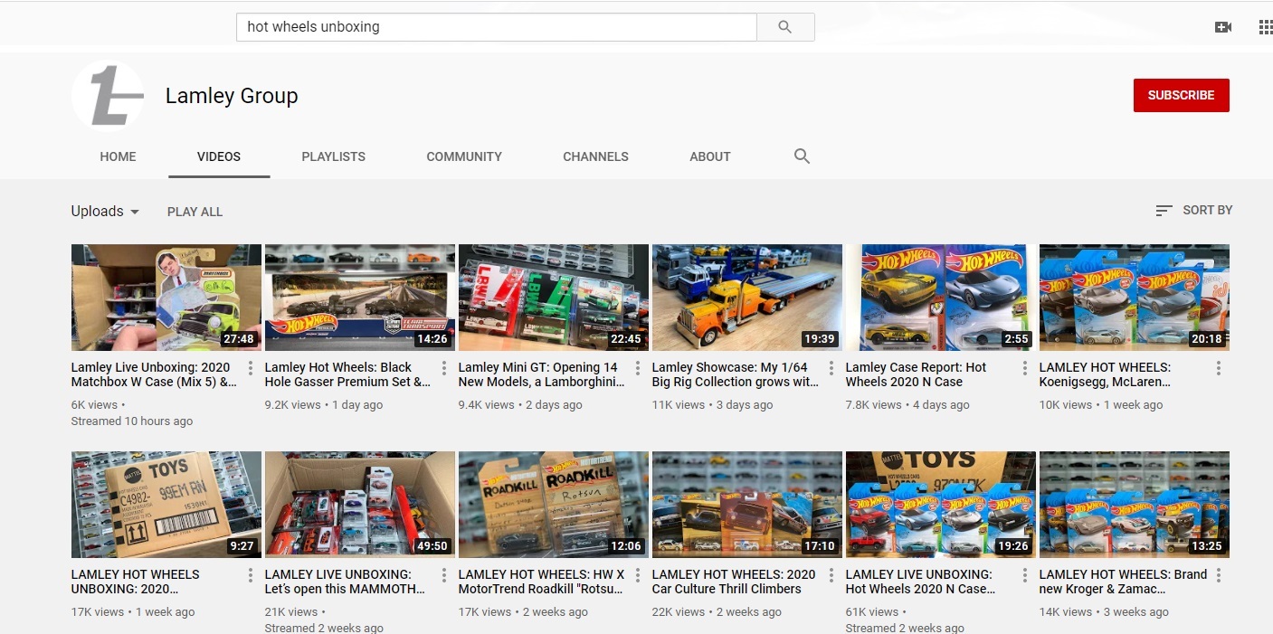
Task: Play the Kroger & Zamac thumbnail (13:25)
Action: pyautogui.click(x=1135, y=505)
